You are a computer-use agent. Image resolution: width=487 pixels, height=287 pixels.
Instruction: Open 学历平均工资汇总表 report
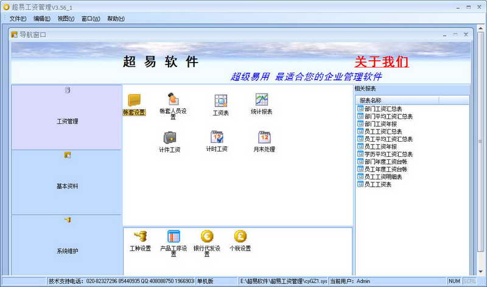point(385,154)
